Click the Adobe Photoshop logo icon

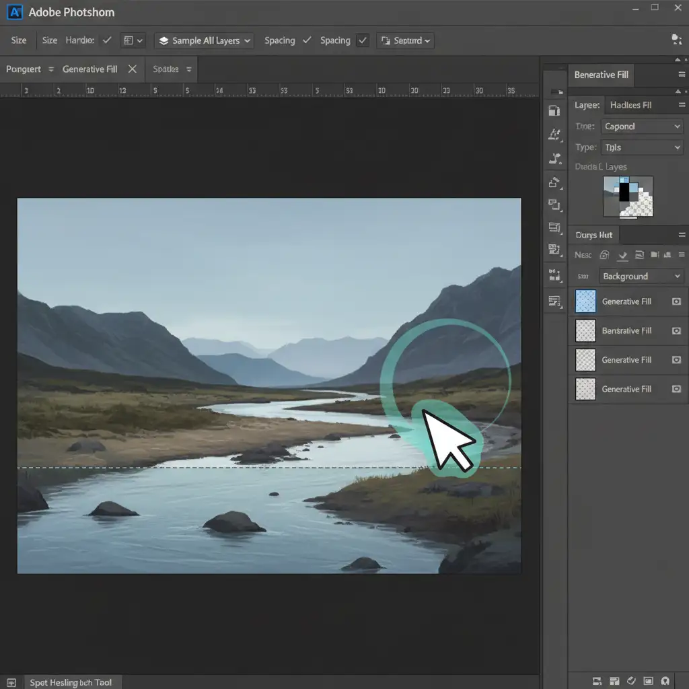15,12
